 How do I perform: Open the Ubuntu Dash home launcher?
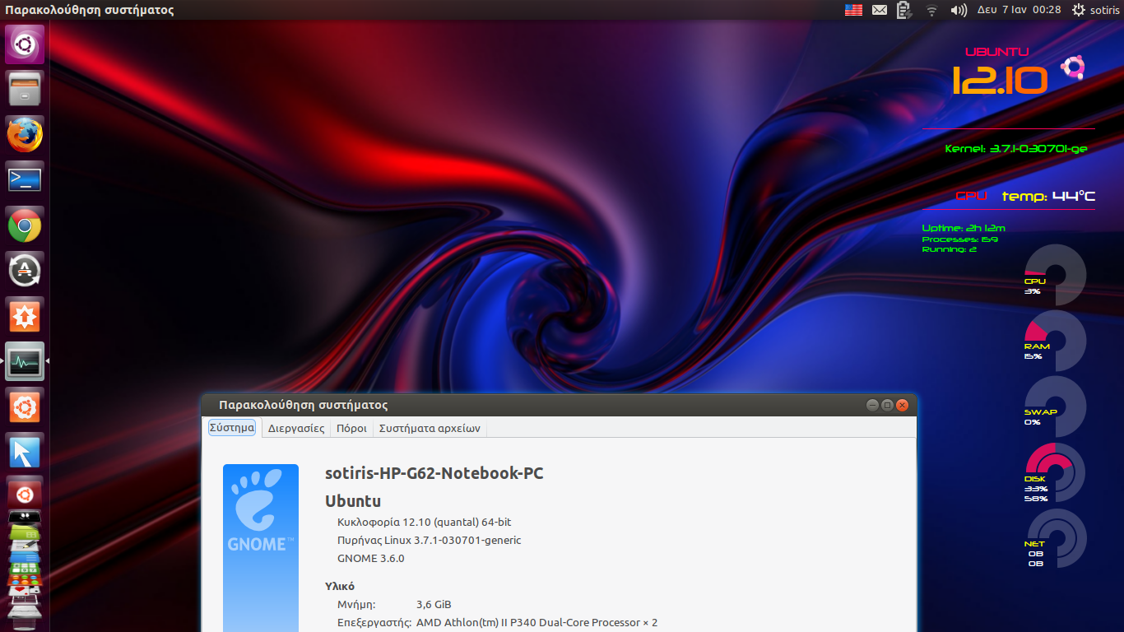[x=25, y=44]
